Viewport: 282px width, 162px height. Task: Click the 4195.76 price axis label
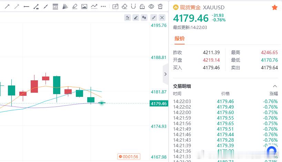[x=159, y=26]
